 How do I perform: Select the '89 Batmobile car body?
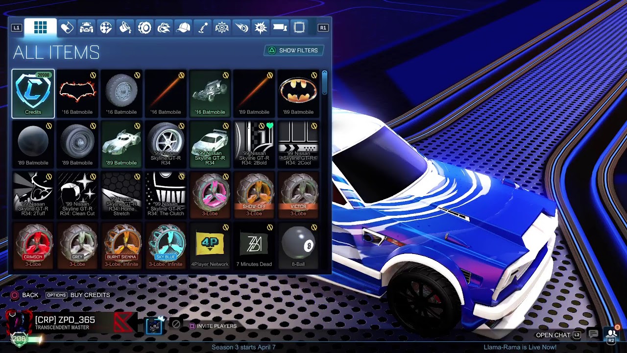(x=121, y=145)
